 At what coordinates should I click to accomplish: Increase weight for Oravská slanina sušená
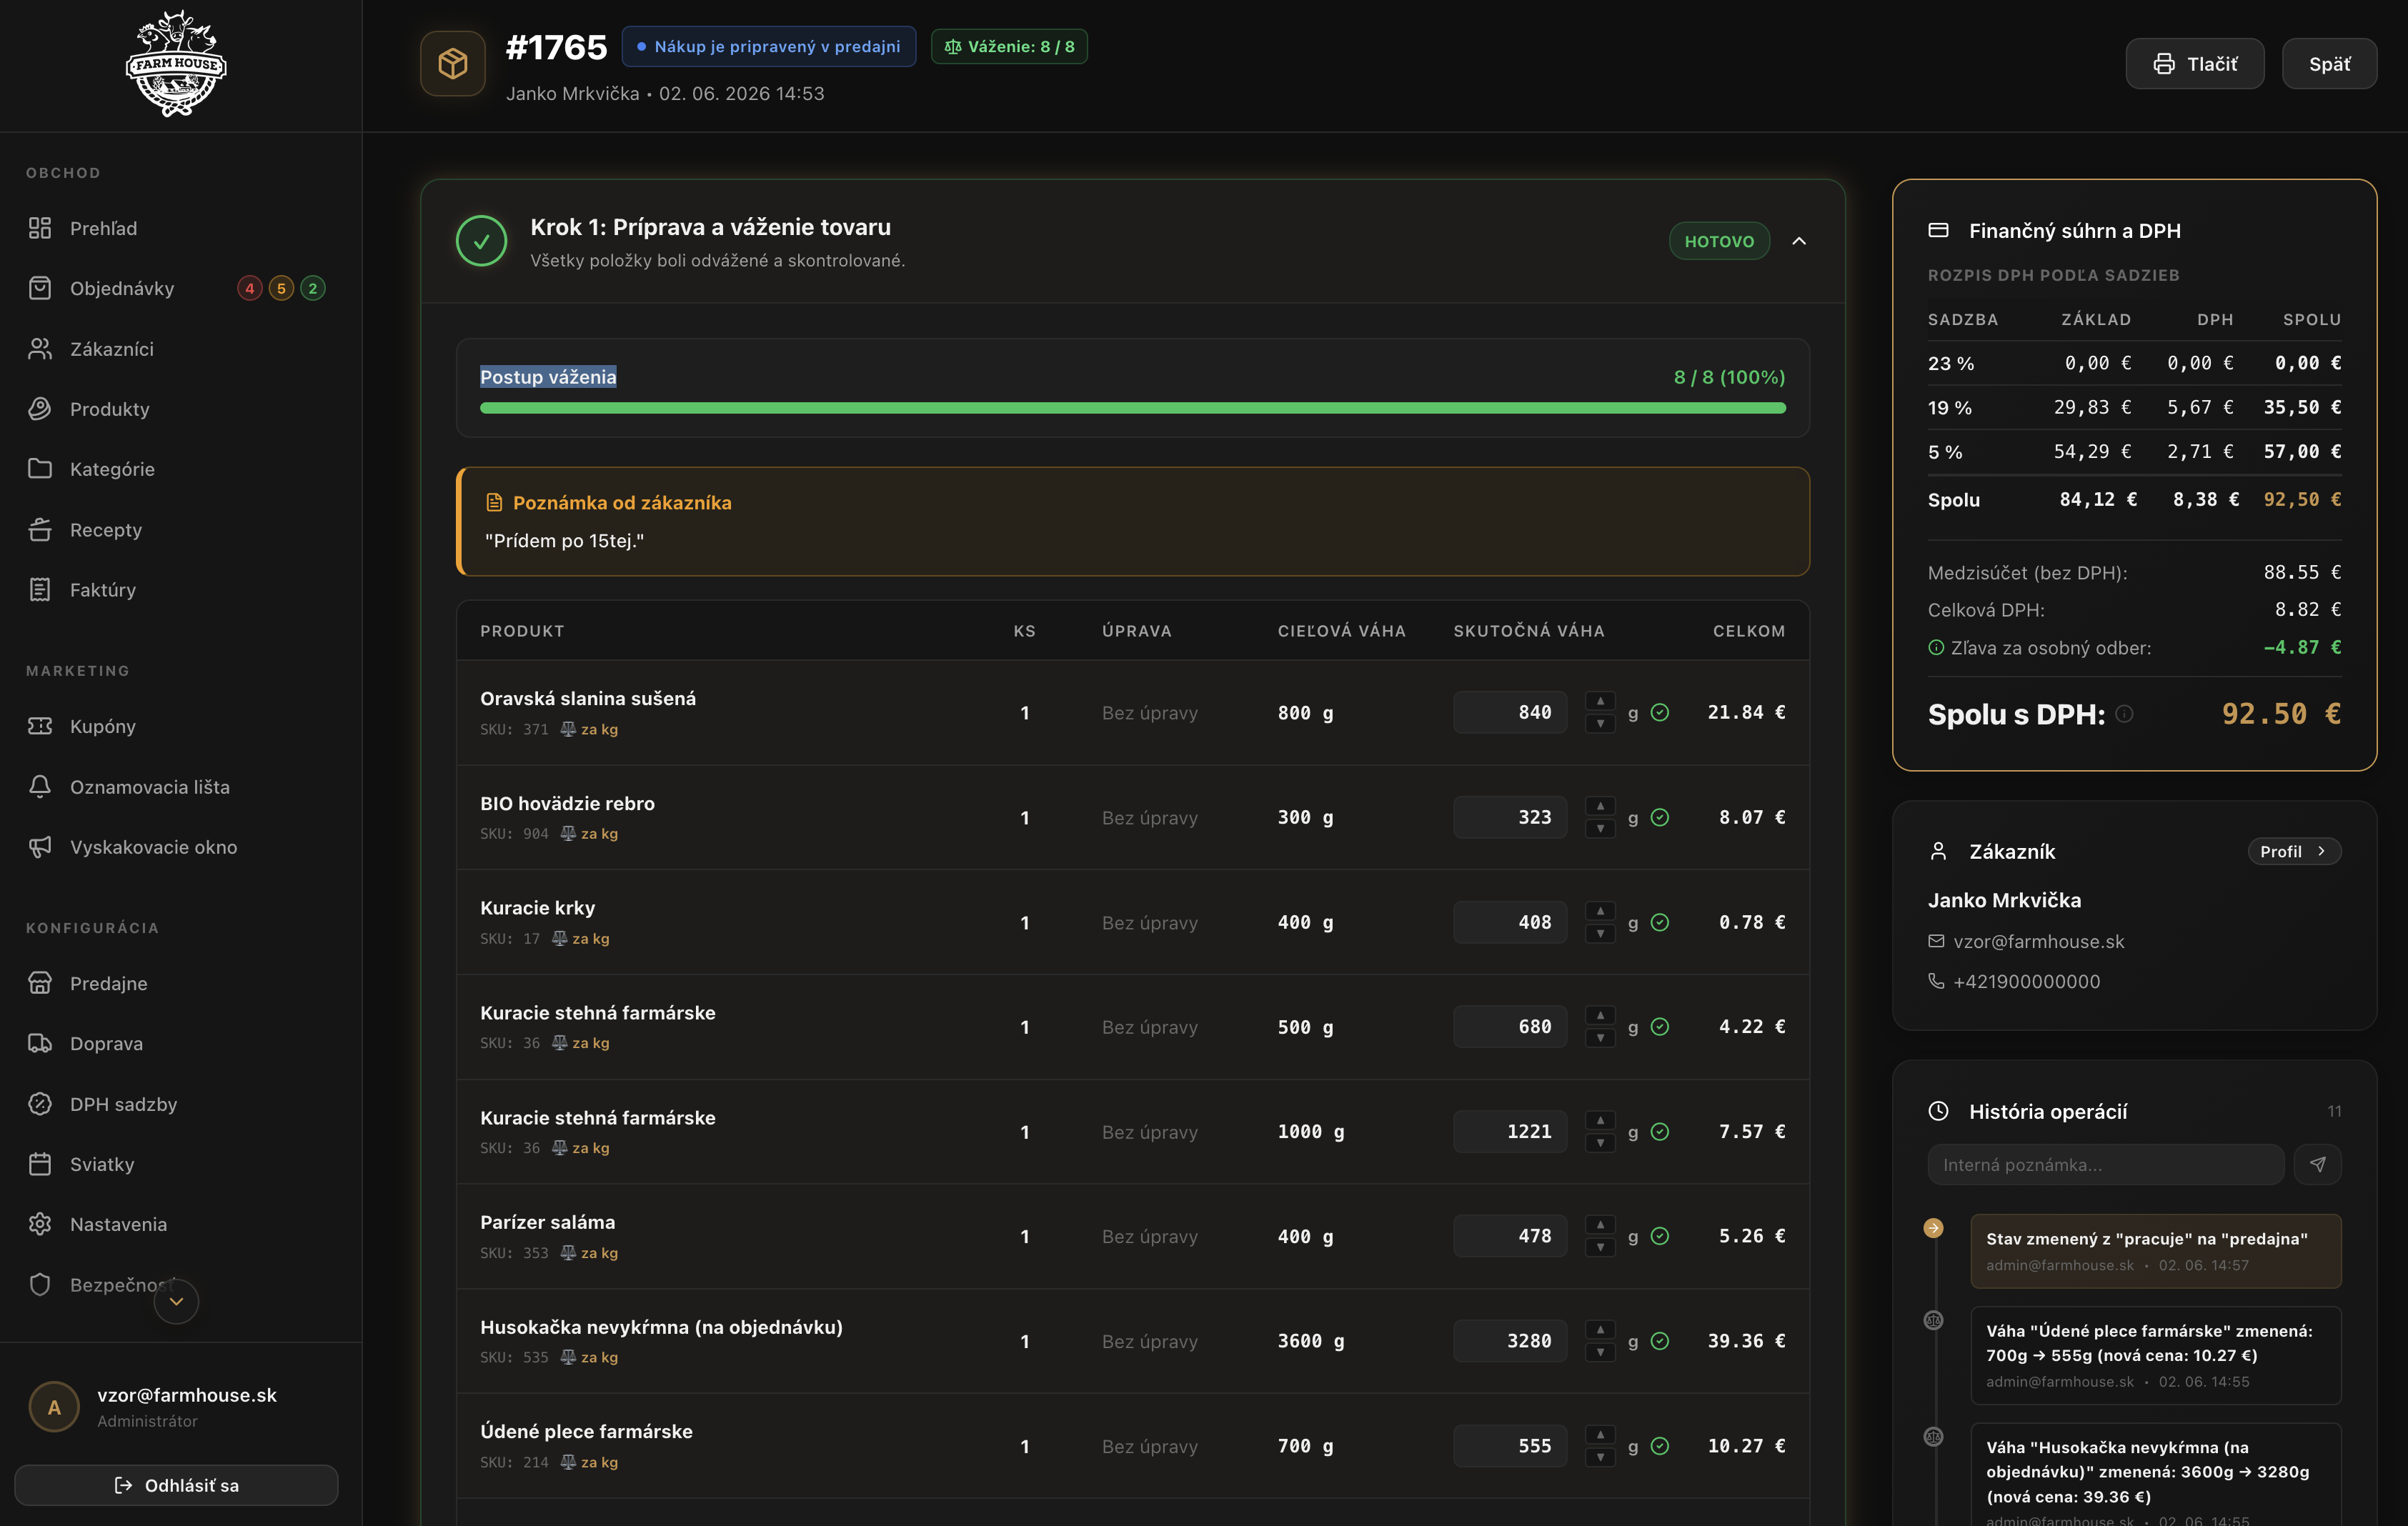coord(1600,701)
